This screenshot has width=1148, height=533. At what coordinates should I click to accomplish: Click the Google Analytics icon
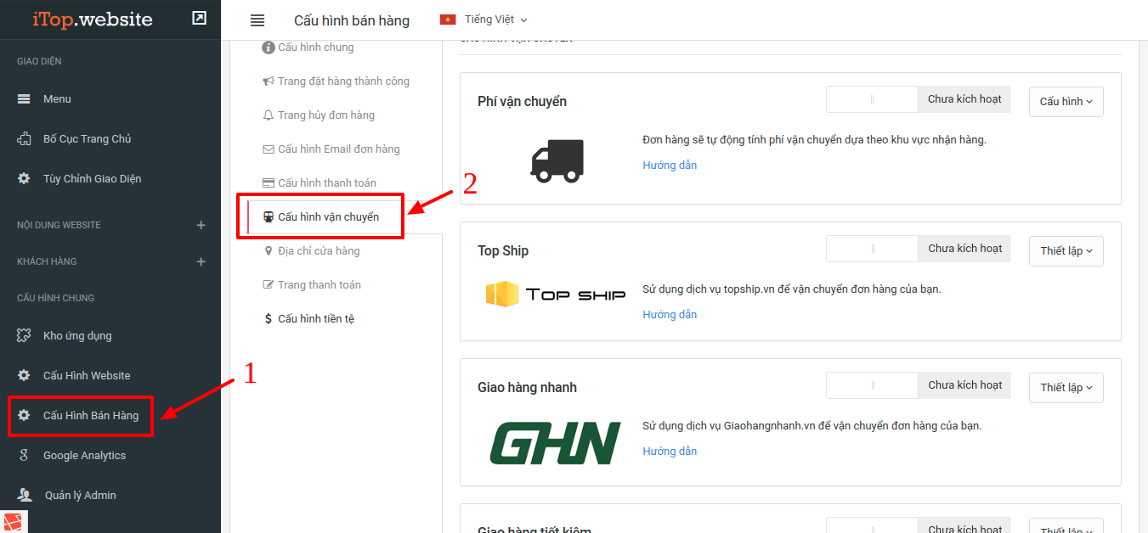pyautogui.click(x=24, y=456)
